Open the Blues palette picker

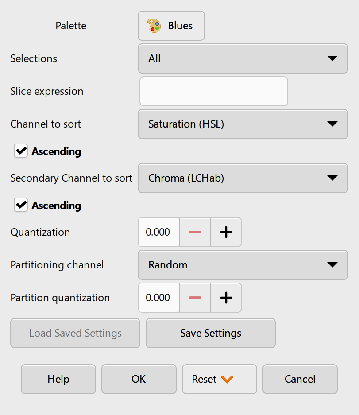click(x=171, y=25)
